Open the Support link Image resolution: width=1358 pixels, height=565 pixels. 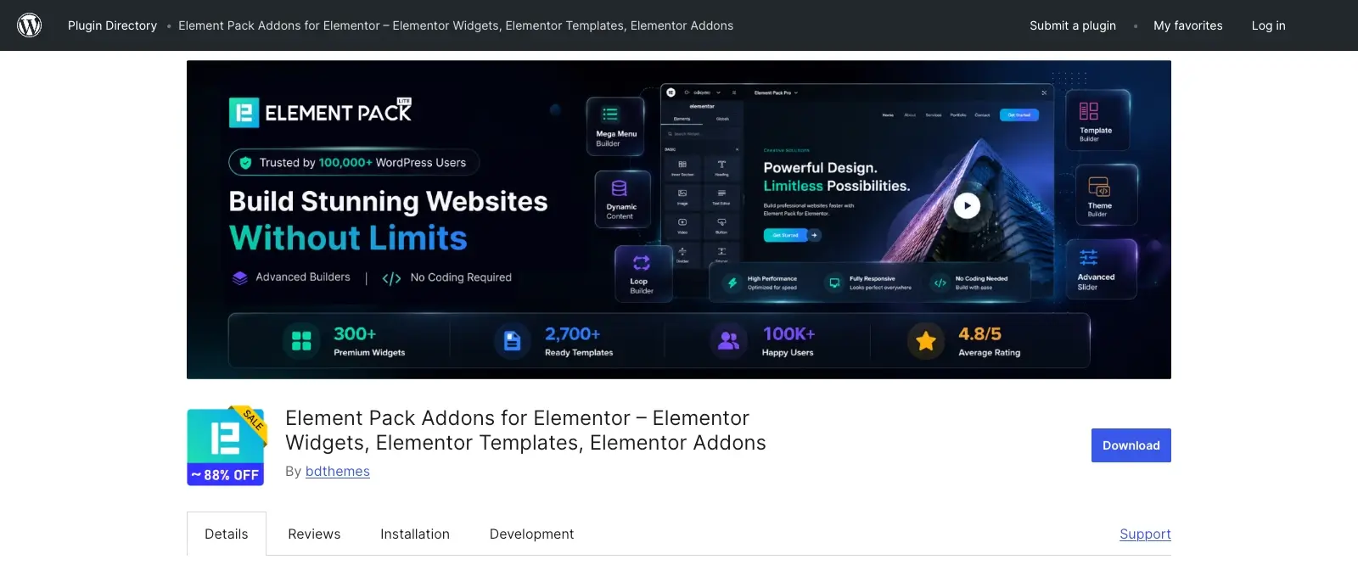1145,534
